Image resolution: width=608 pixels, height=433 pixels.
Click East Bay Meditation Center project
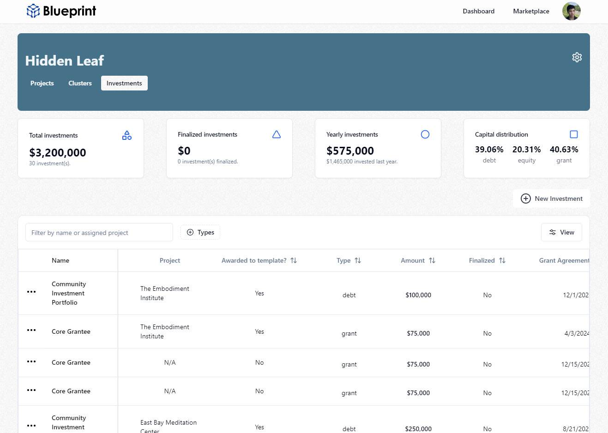[x=169, y=427]
